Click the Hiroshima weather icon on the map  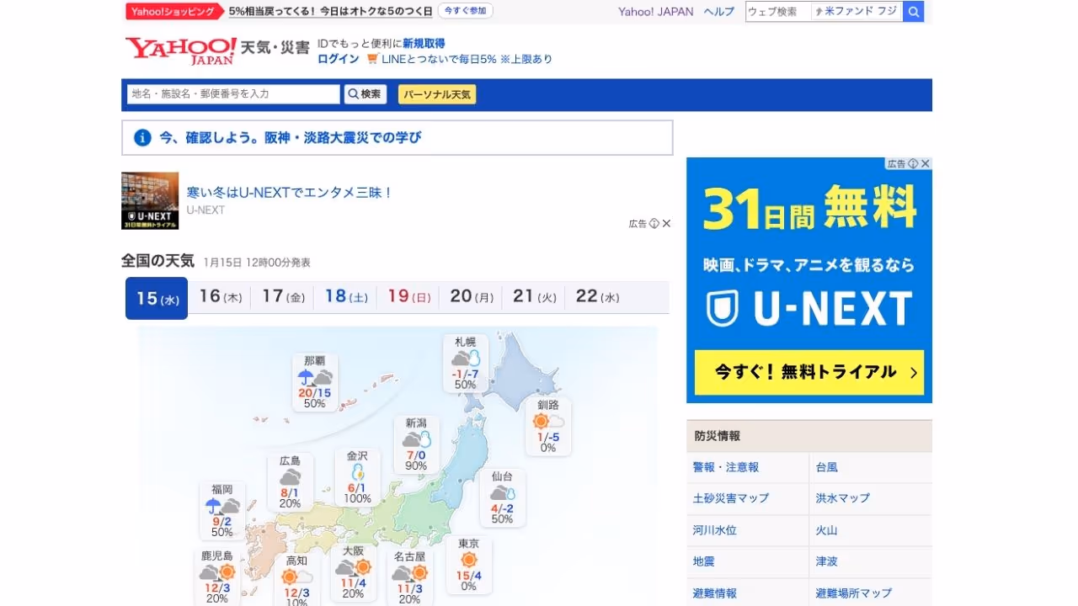pos(290,477)
